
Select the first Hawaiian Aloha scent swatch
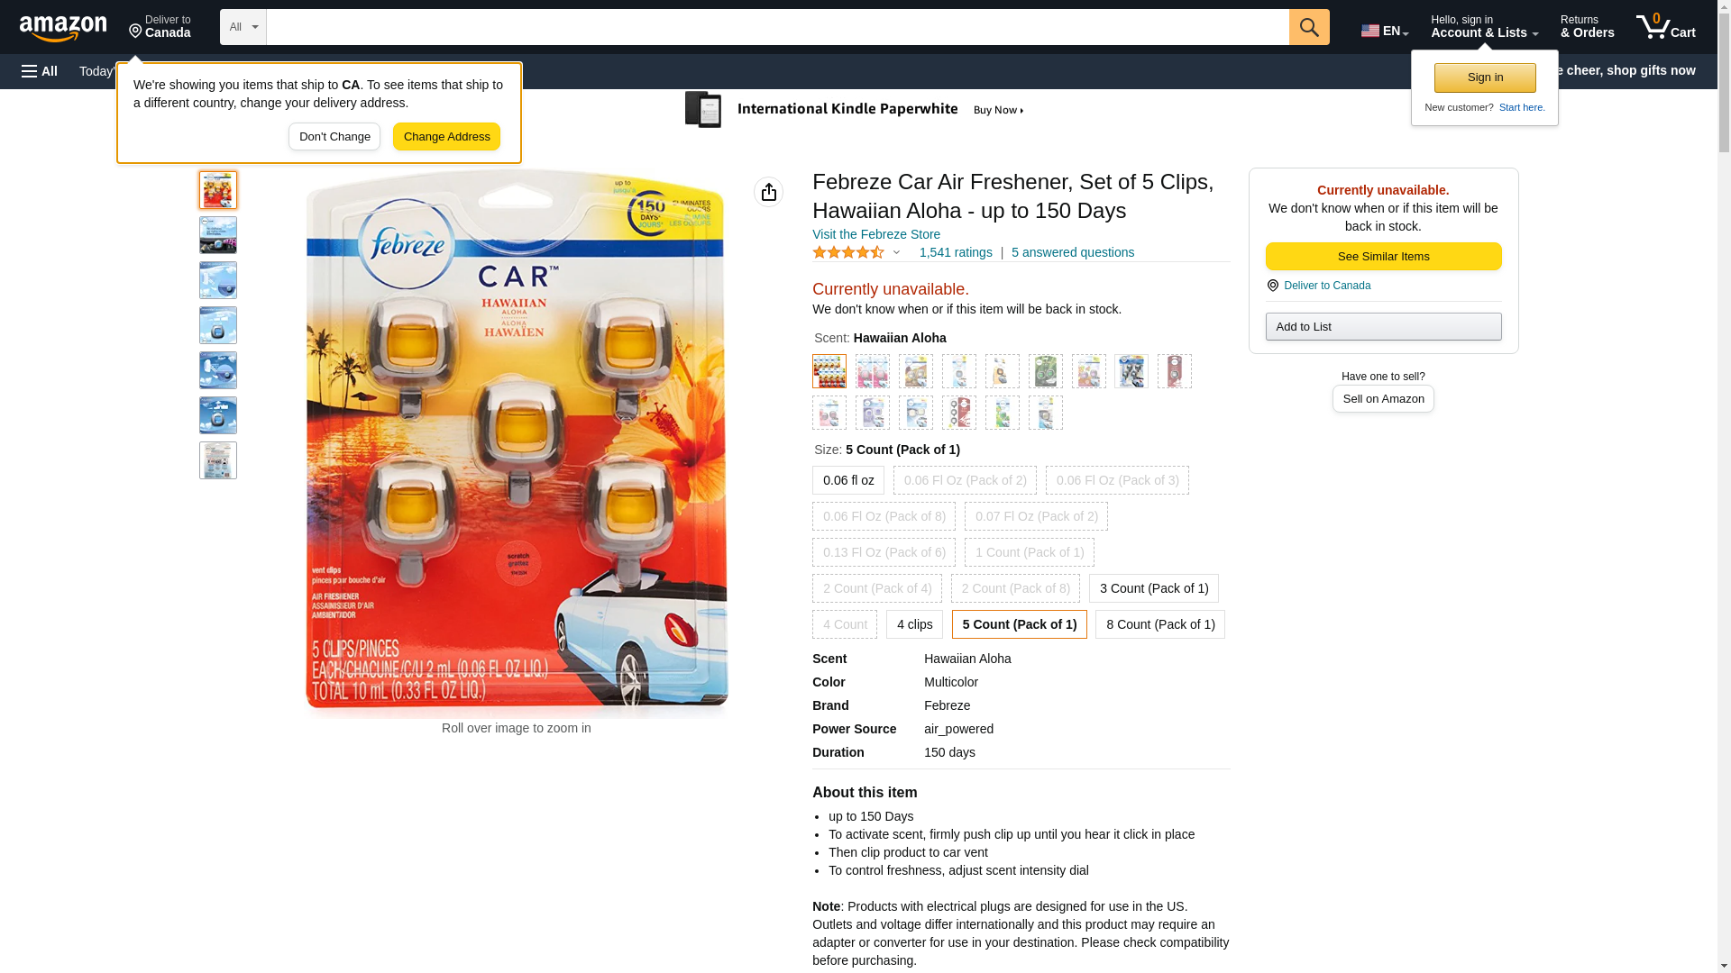pos(829,371)
